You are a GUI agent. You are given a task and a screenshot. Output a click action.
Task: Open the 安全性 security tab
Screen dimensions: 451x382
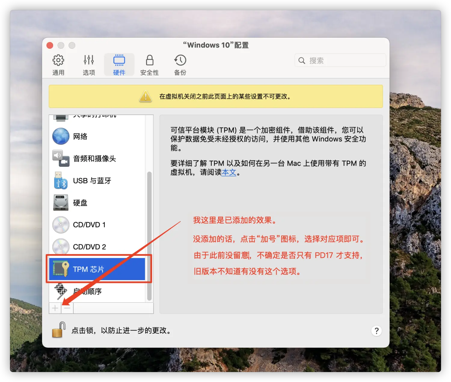point(149,65)
